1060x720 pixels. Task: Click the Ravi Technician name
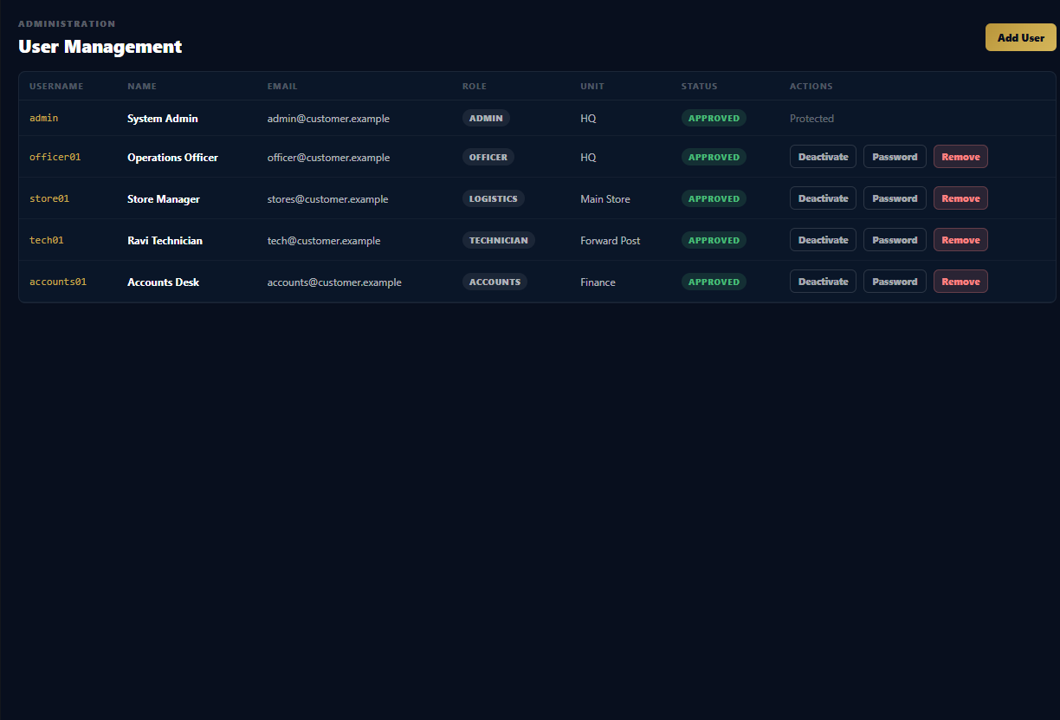[165, 240]
